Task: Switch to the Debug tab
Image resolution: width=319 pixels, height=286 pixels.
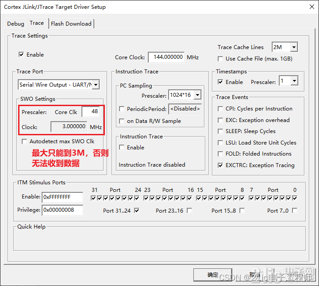Action: pos(15,23)
